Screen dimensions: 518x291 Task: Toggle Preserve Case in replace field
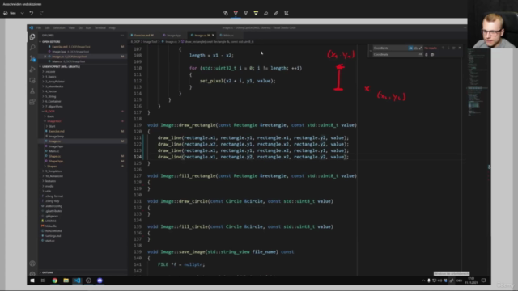click(421, 54)
